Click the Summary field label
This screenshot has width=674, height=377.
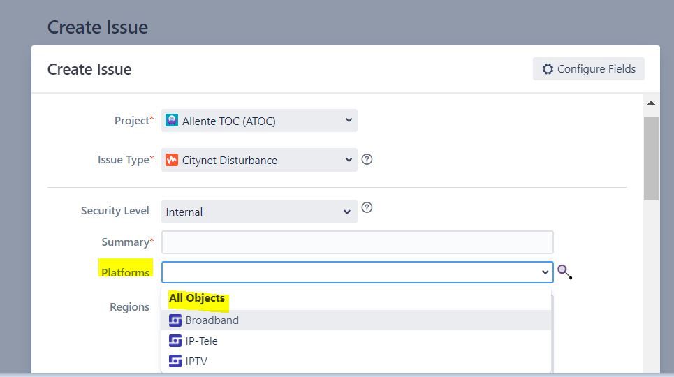coord(127,242)
